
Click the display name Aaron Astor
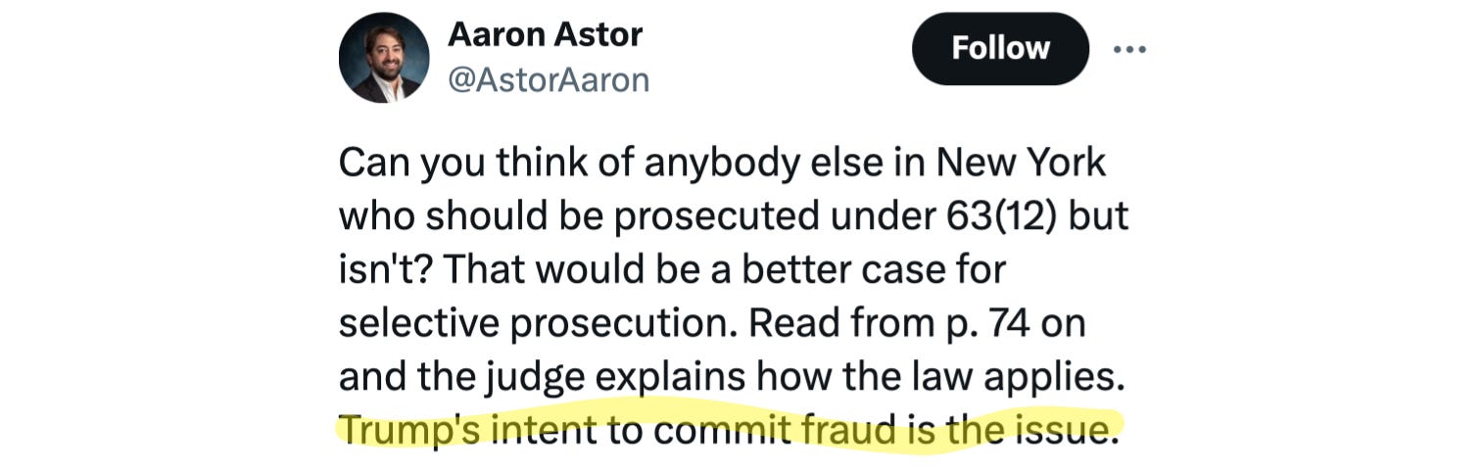(545, 35)
